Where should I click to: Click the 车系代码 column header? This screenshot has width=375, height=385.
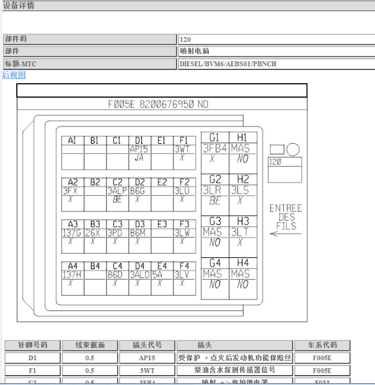coord(322,345)
